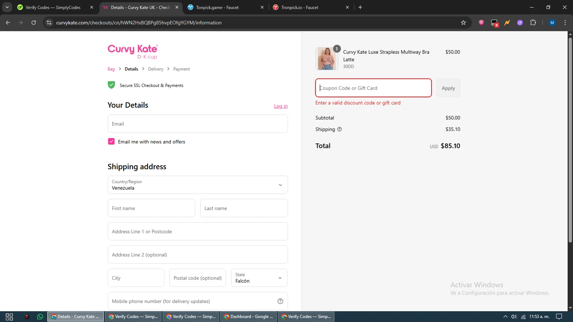573x322 pixels.
Task: Click Address Line 1 or Postcode field
Action: 197,232
